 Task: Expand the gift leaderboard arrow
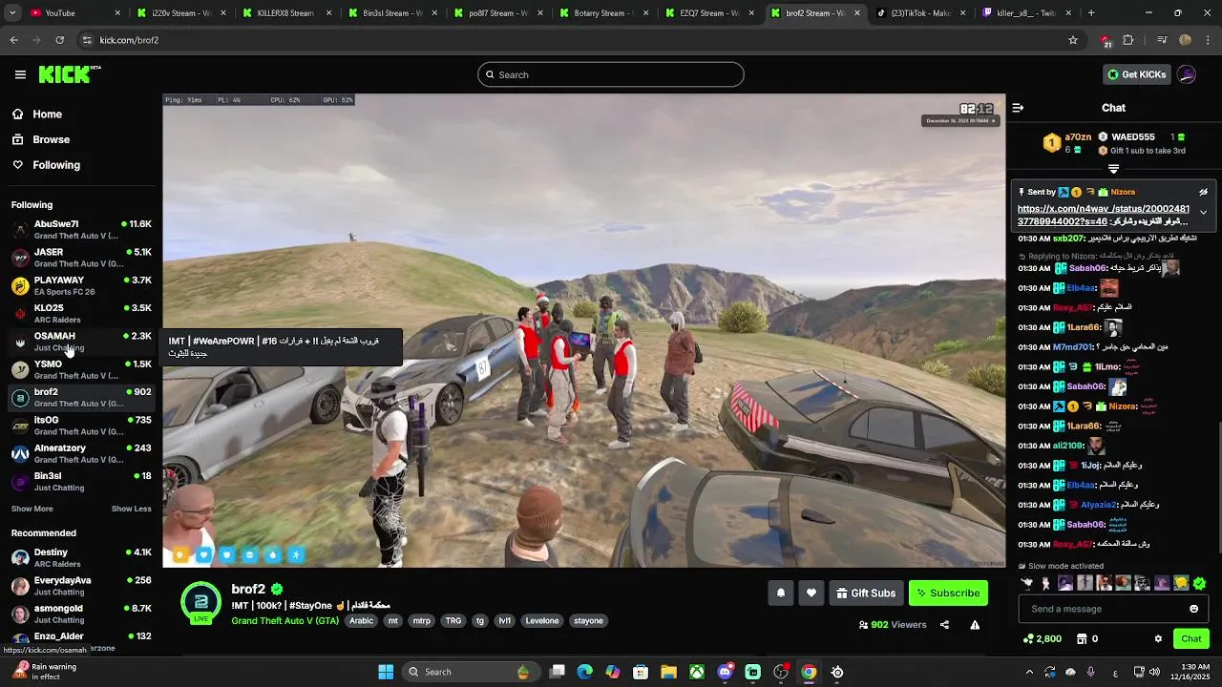point(1113,169)
